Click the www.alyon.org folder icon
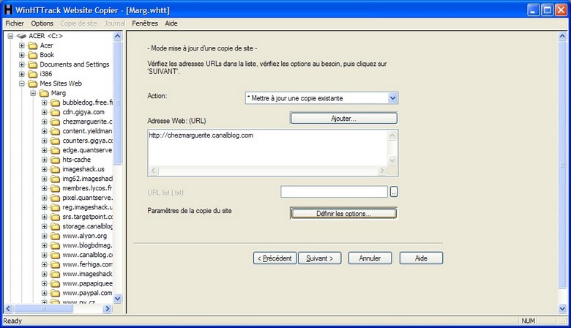The image size is (571, 328). click(56, 236)
